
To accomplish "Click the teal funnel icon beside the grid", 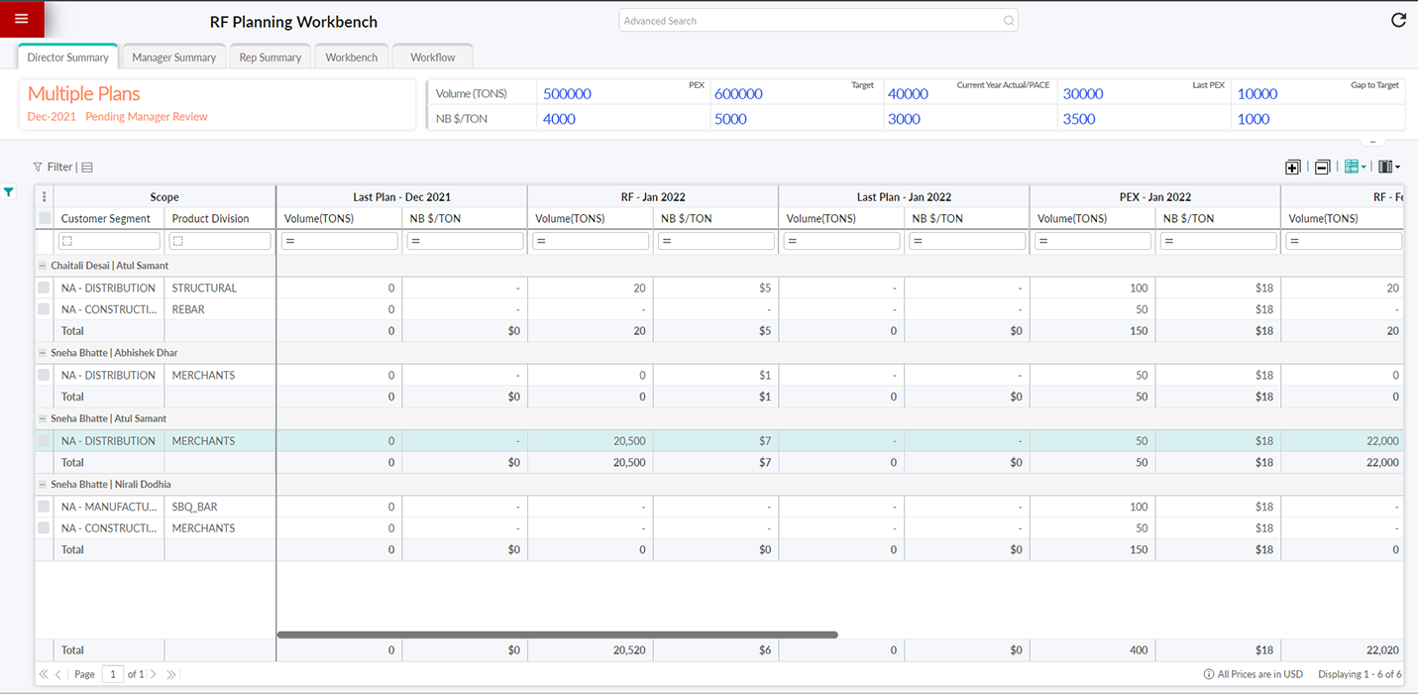I will point(9,192).
